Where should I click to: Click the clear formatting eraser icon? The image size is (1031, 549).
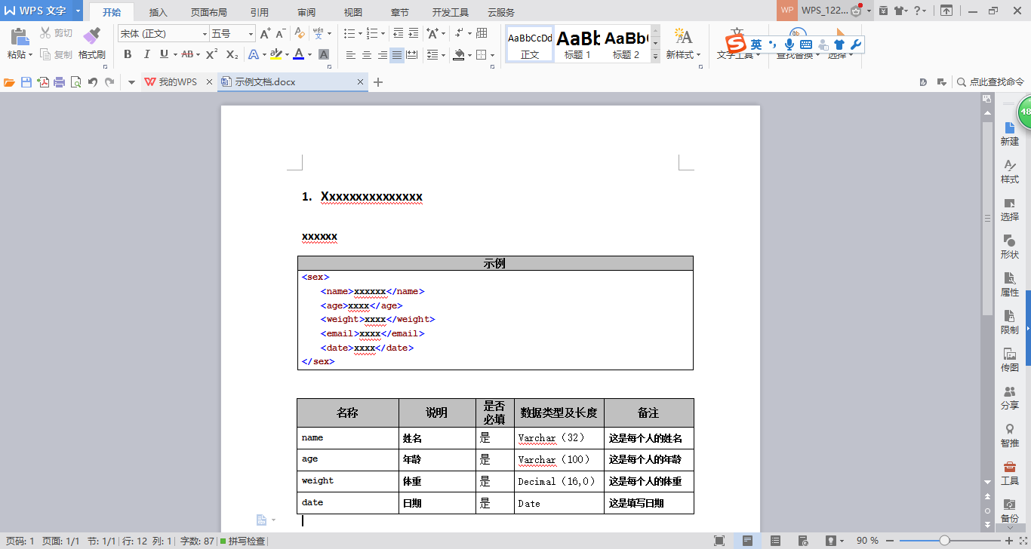click(x=300, y=33)
